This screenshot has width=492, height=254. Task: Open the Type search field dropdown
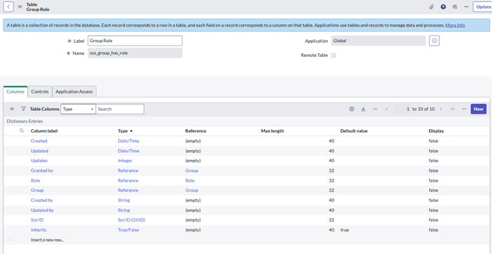78,109
